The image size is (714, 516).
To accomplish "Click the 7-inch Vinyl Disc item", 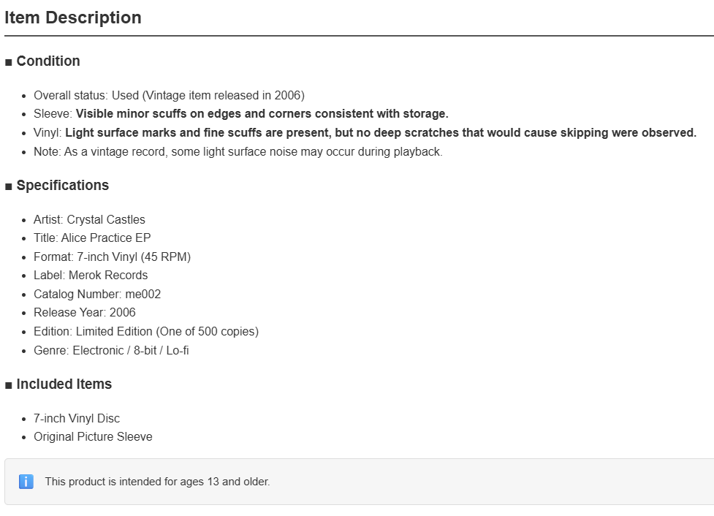I will (77, 419).
